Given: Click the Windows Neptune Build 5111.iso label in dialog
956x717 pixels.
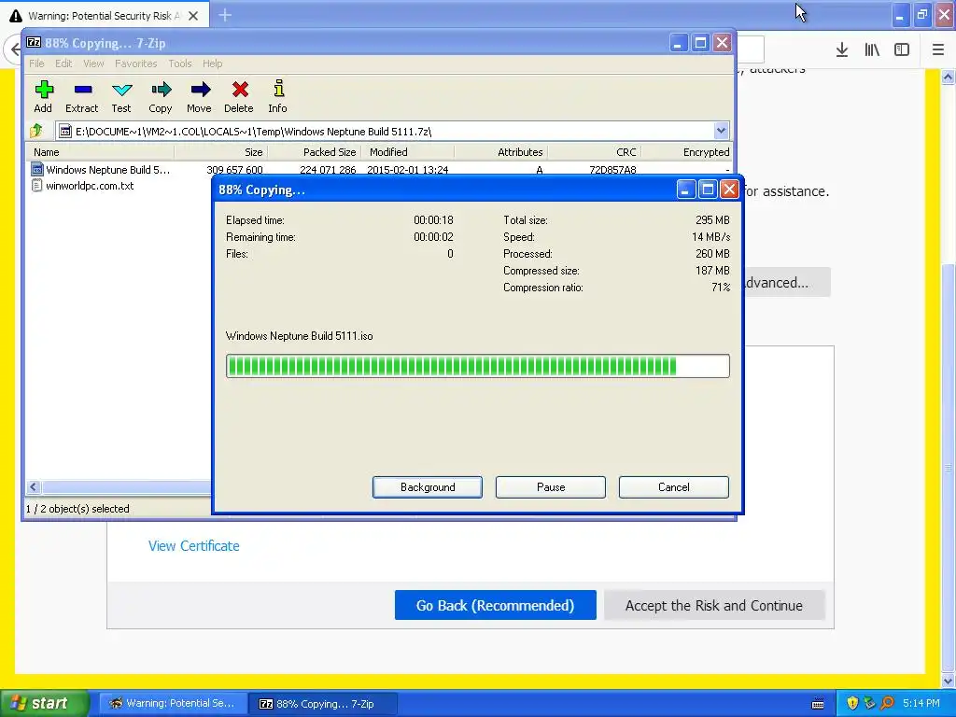Looking at the screenshot, I should point(299,335).
